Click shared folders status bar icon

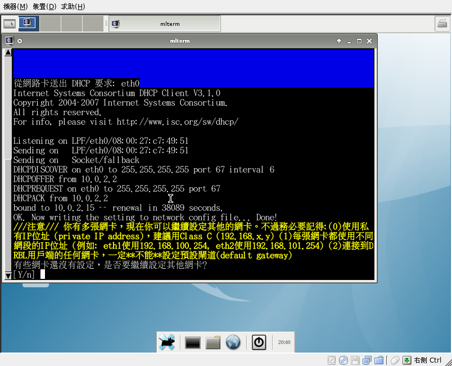[x=379, y=360]
